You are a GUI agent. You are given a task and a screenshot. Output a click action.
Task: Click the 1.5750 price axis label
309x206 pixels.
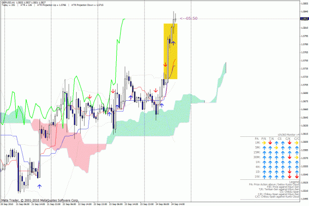point(305,61)
